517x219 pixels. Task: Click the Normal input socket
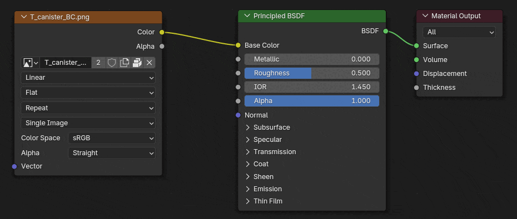tap(238, 115)
